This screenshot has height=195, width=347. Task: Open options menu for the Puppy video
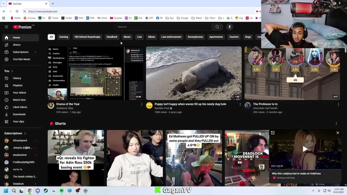pos(240,104)
